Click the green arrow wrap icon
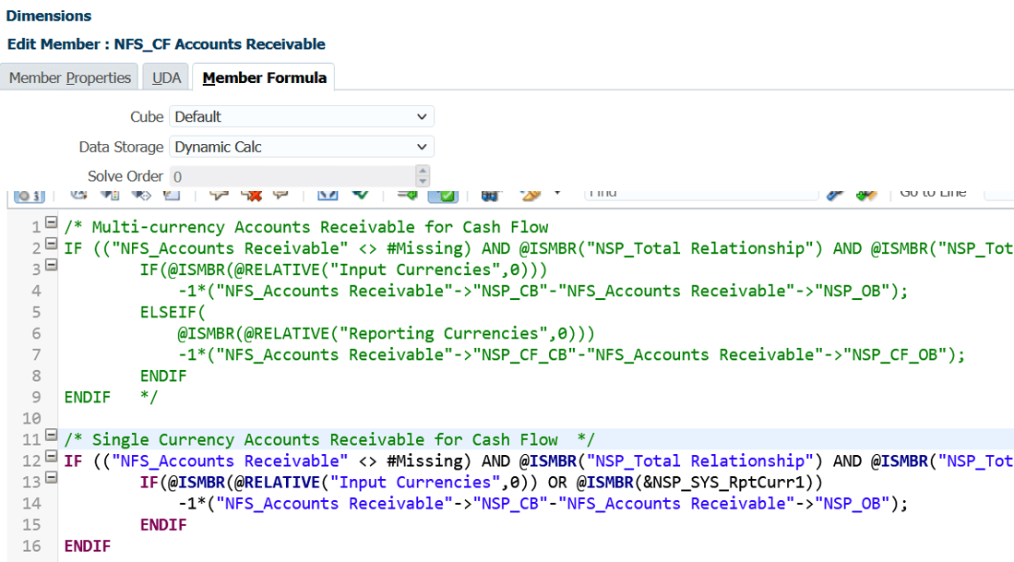 (x=408, y=194)
